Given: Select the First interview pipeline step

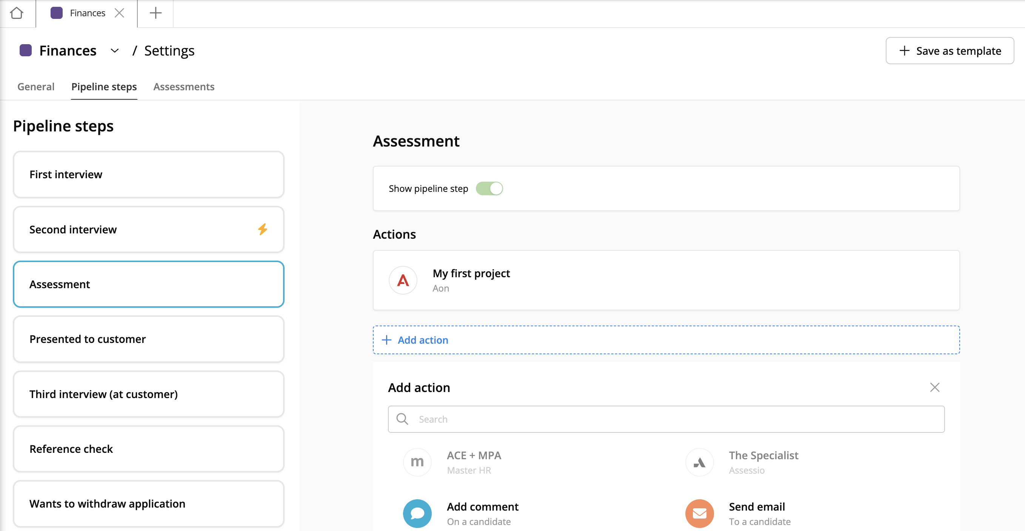Looking at the screenshot, I should click(x=148, y=174).
